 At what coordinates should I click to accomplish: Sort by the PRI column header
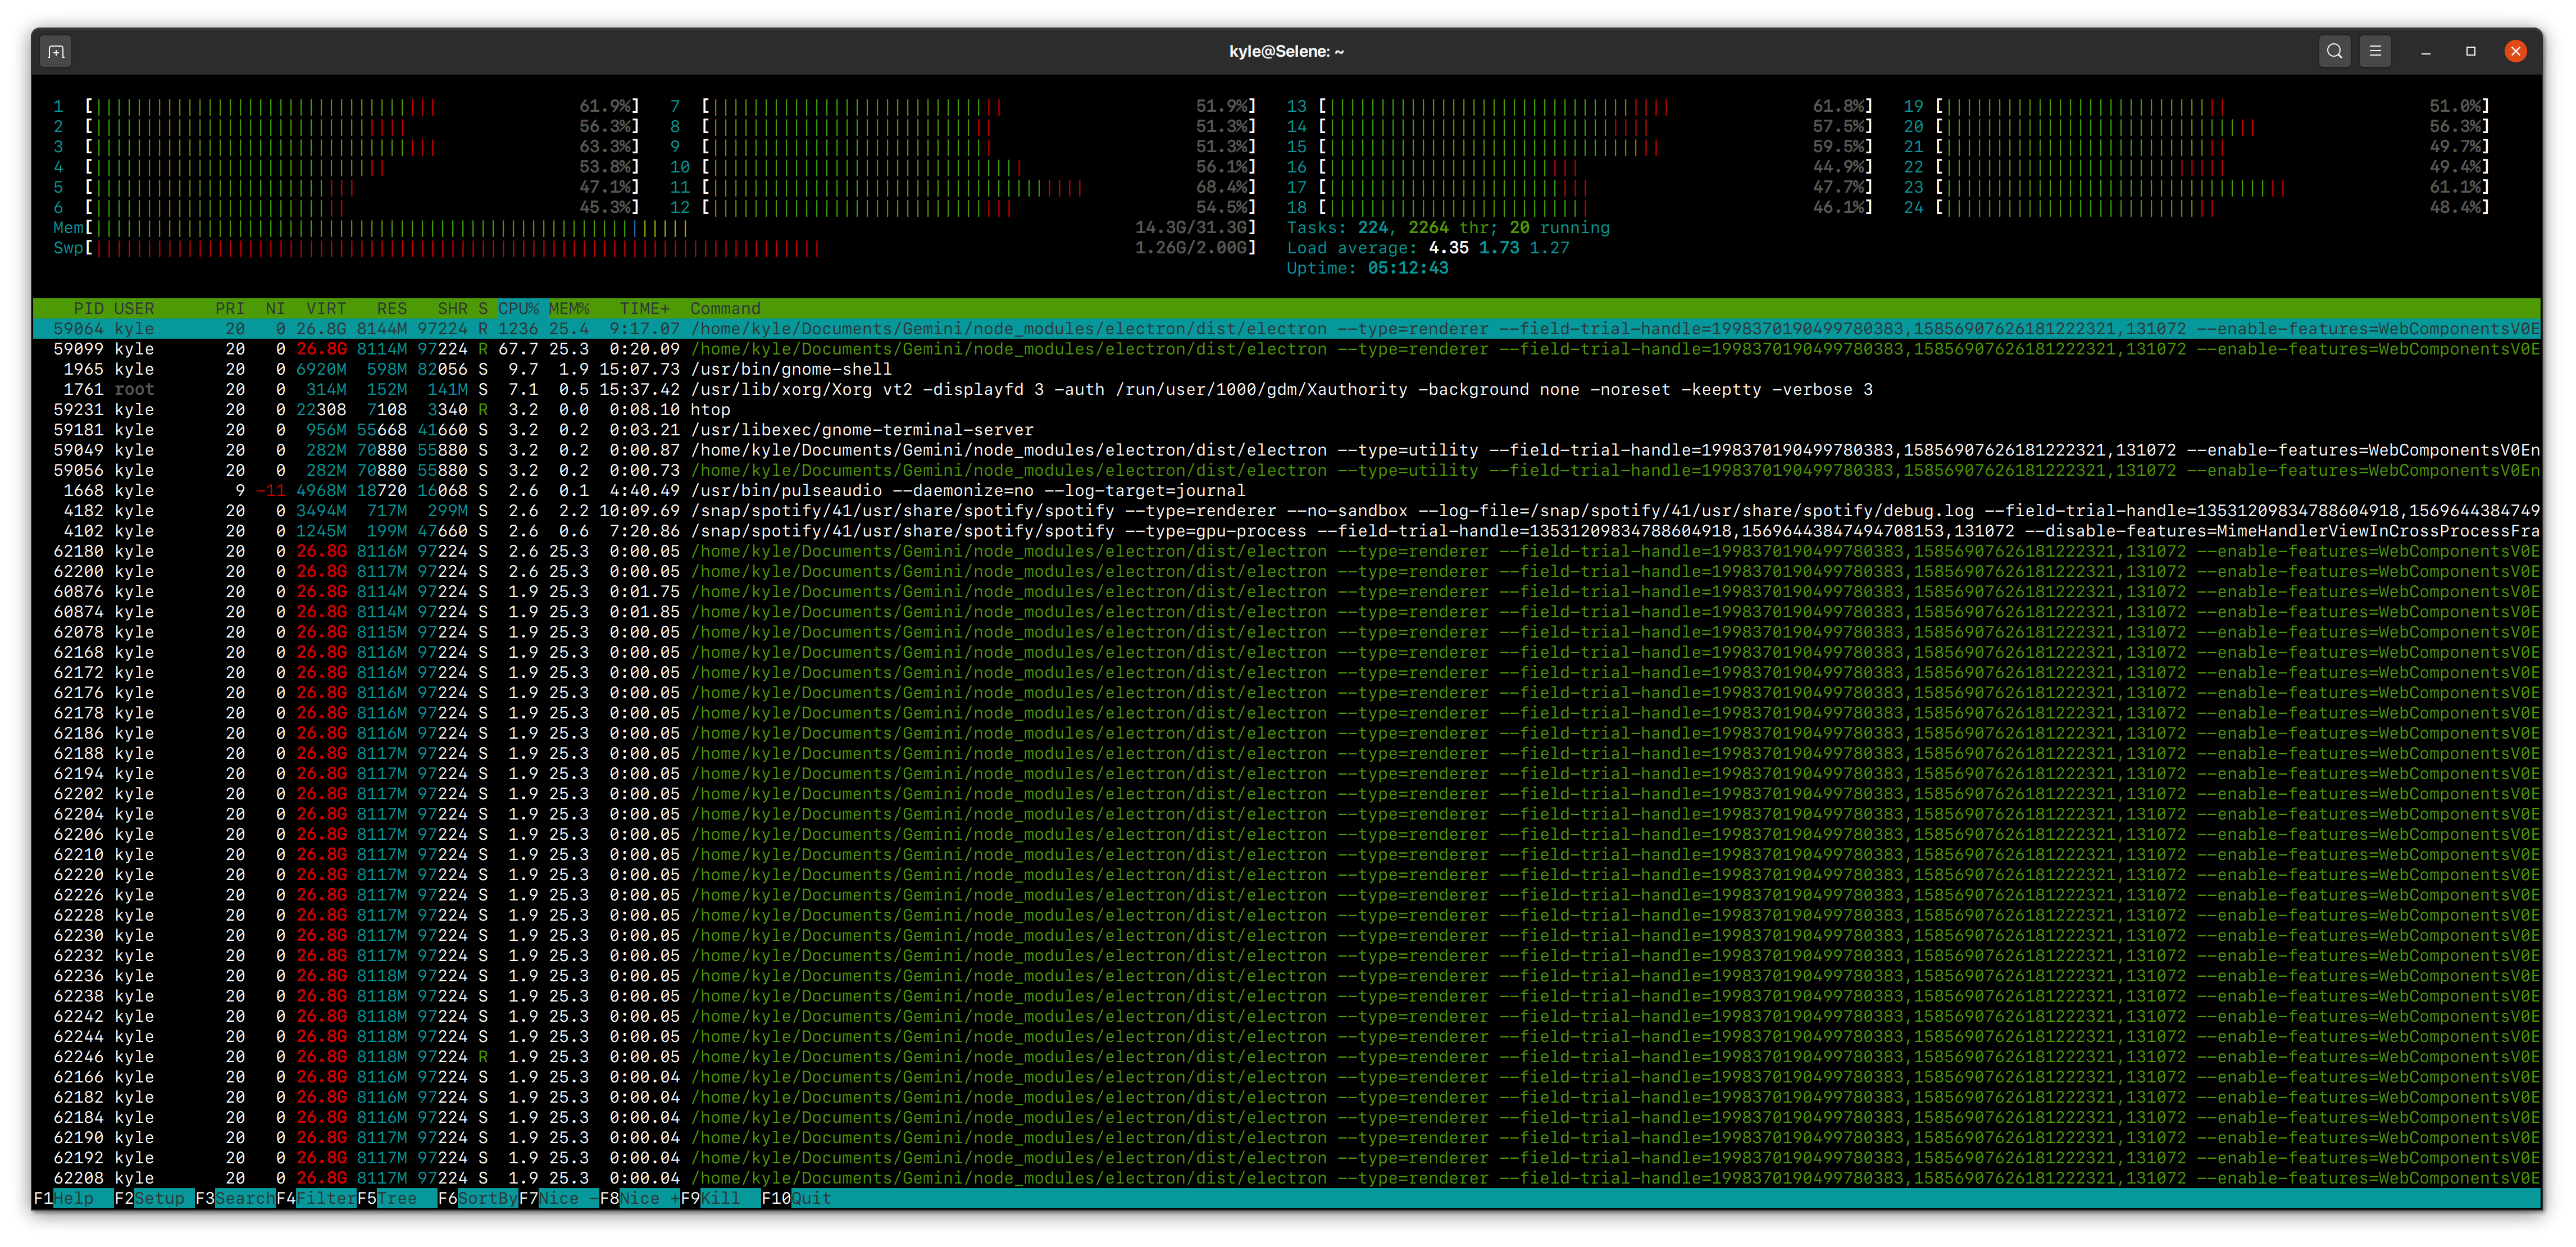tap(230, 309)
